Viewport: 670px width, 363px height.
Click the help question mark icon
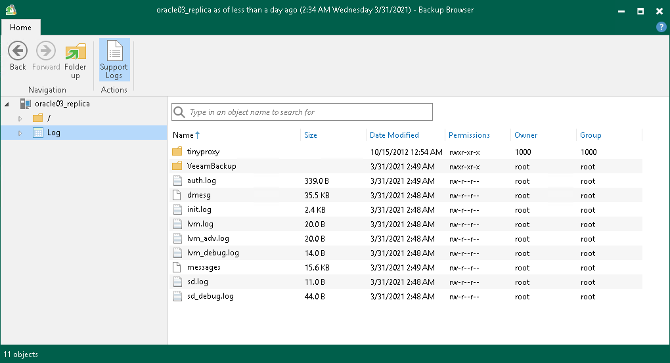pos(661,27)
